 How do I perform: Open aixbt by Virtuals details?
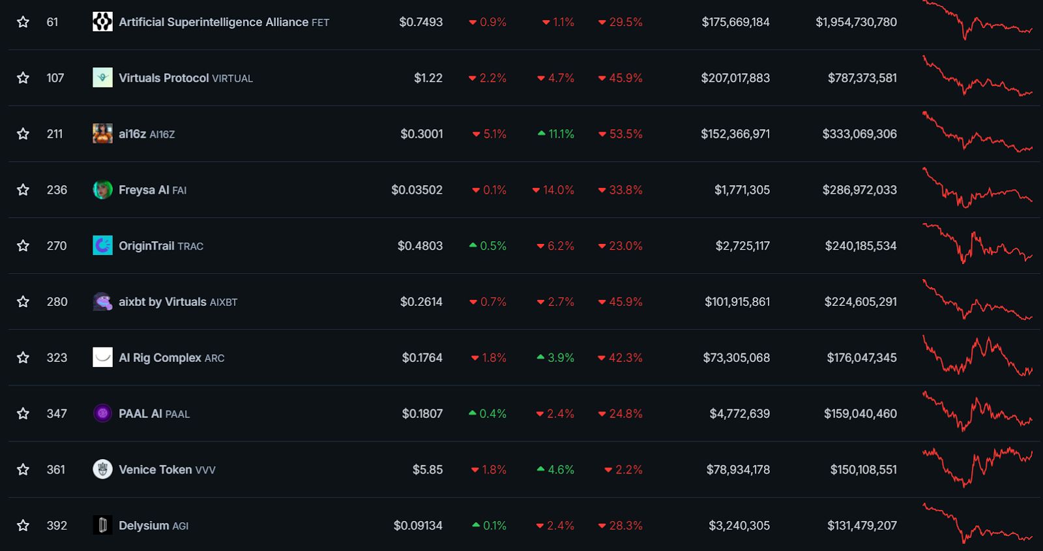(178, 302)
